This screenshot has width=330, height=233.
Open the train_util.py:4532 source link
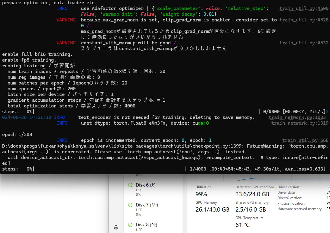coord(304,43)
